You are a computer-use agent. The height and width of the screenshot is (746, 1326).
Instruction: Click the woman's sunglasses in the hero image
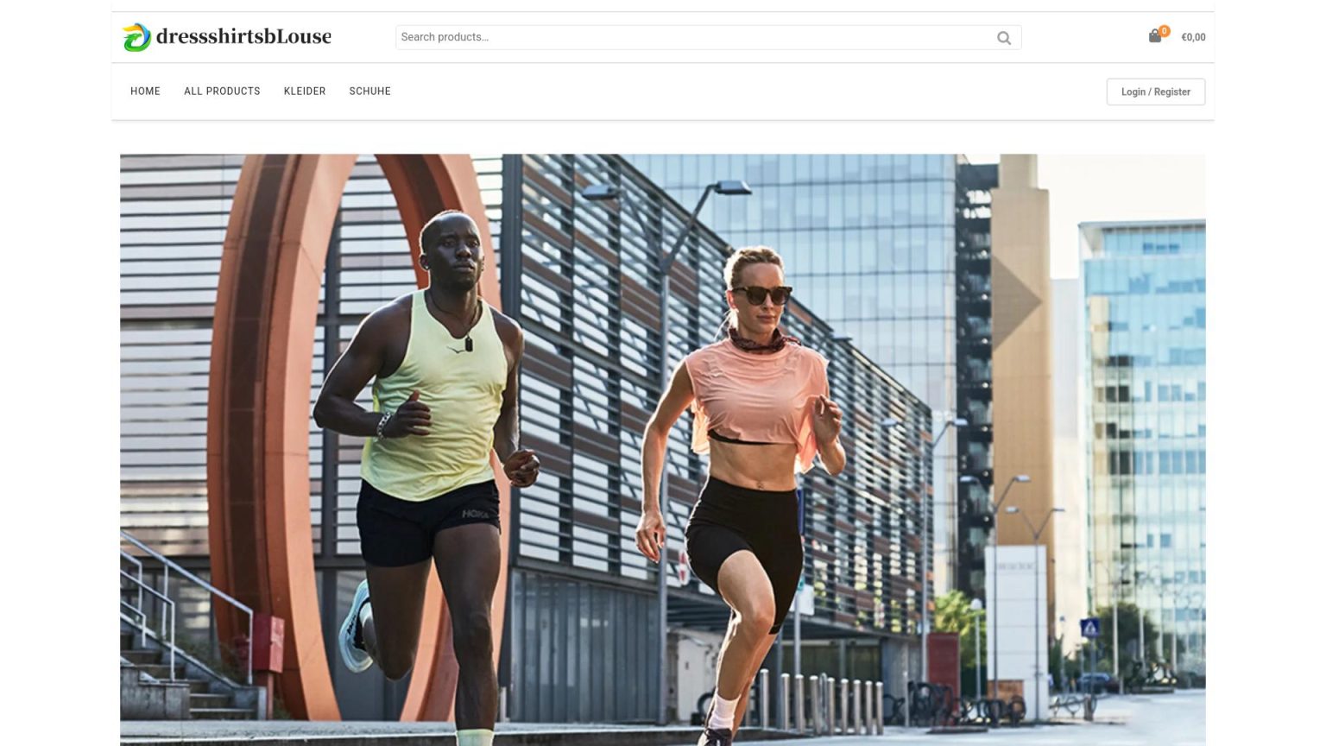(x=761, y=295)
